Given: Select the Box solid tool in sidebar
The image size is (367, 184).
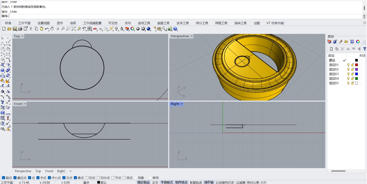Looking at the screenshot, I should tap(3, 70).
